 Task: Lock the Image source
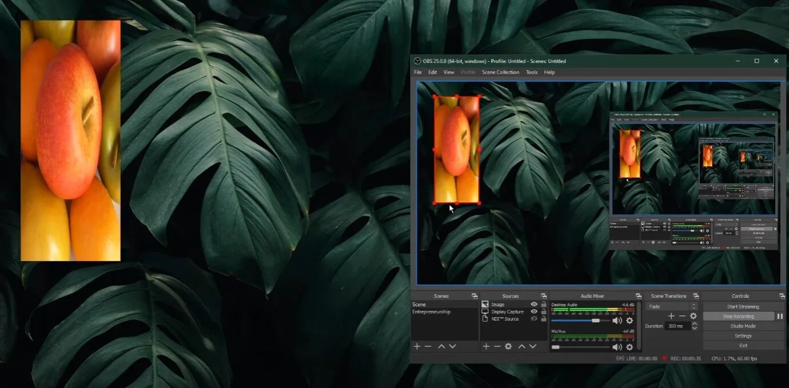tap(543, 305)
